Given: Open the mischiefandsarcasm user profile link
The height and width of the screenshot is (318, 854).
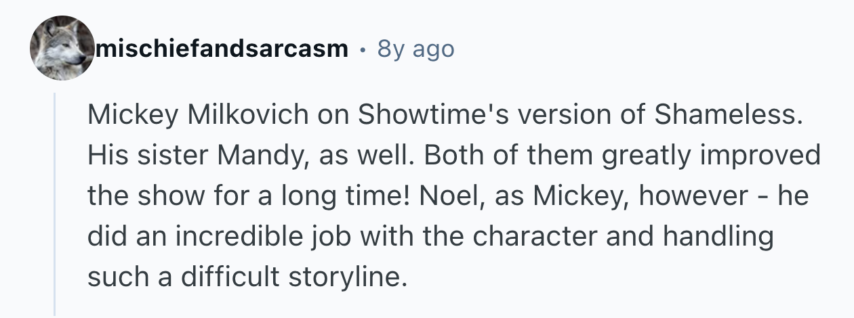Looking at the screenshot, I should 223,49.
